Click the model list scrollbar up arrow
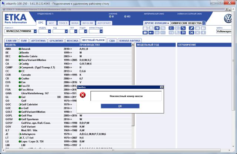This screenshot has width=237, height=154. point(133,44)
